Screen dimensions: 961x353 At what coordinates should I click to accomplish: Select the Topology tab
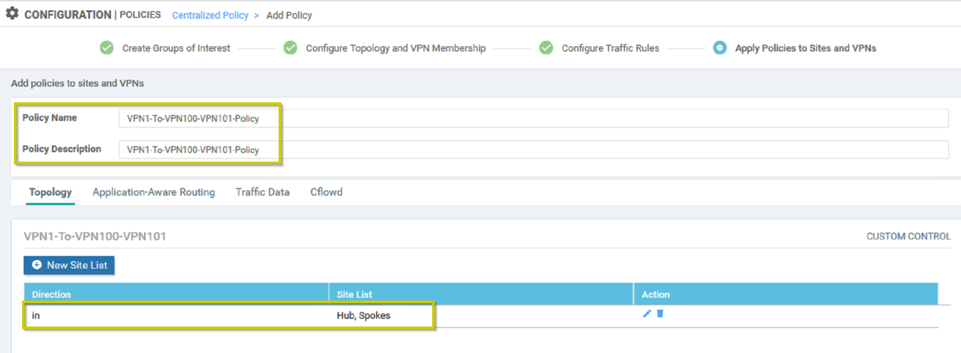pos(51,192)
